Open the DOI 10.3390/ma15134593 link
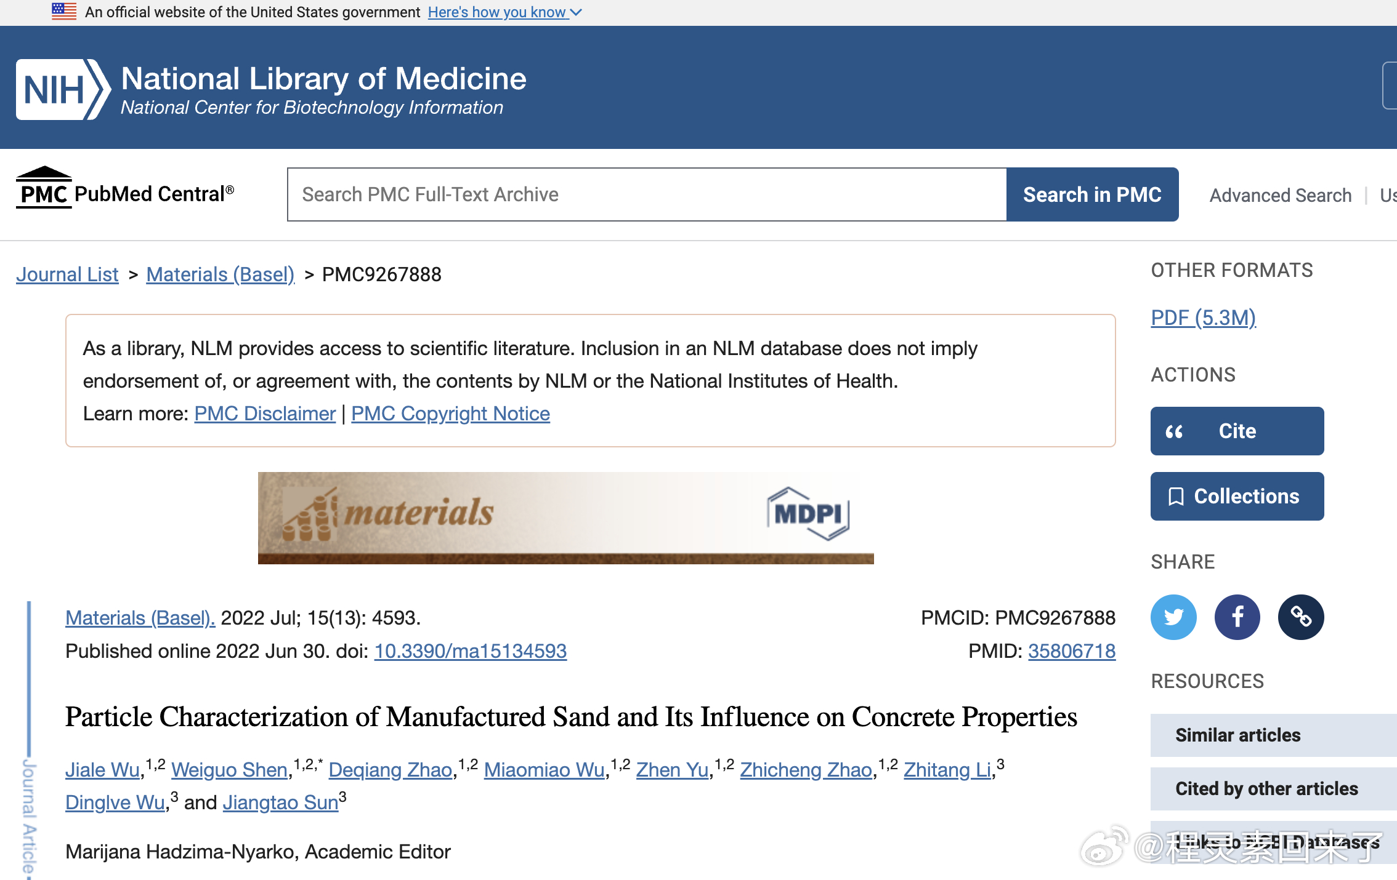1397x880 pixels. point(470,651)
